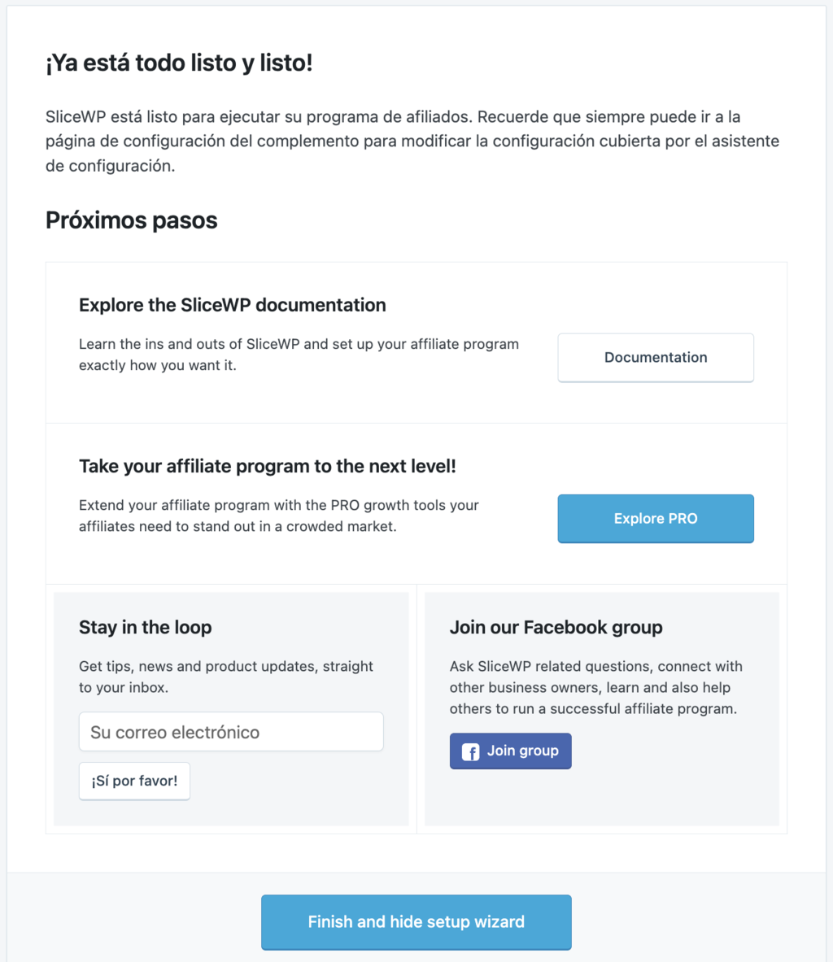Click the Join group button label
Viewport: 833px width, 962px height.
click(522, 751)
